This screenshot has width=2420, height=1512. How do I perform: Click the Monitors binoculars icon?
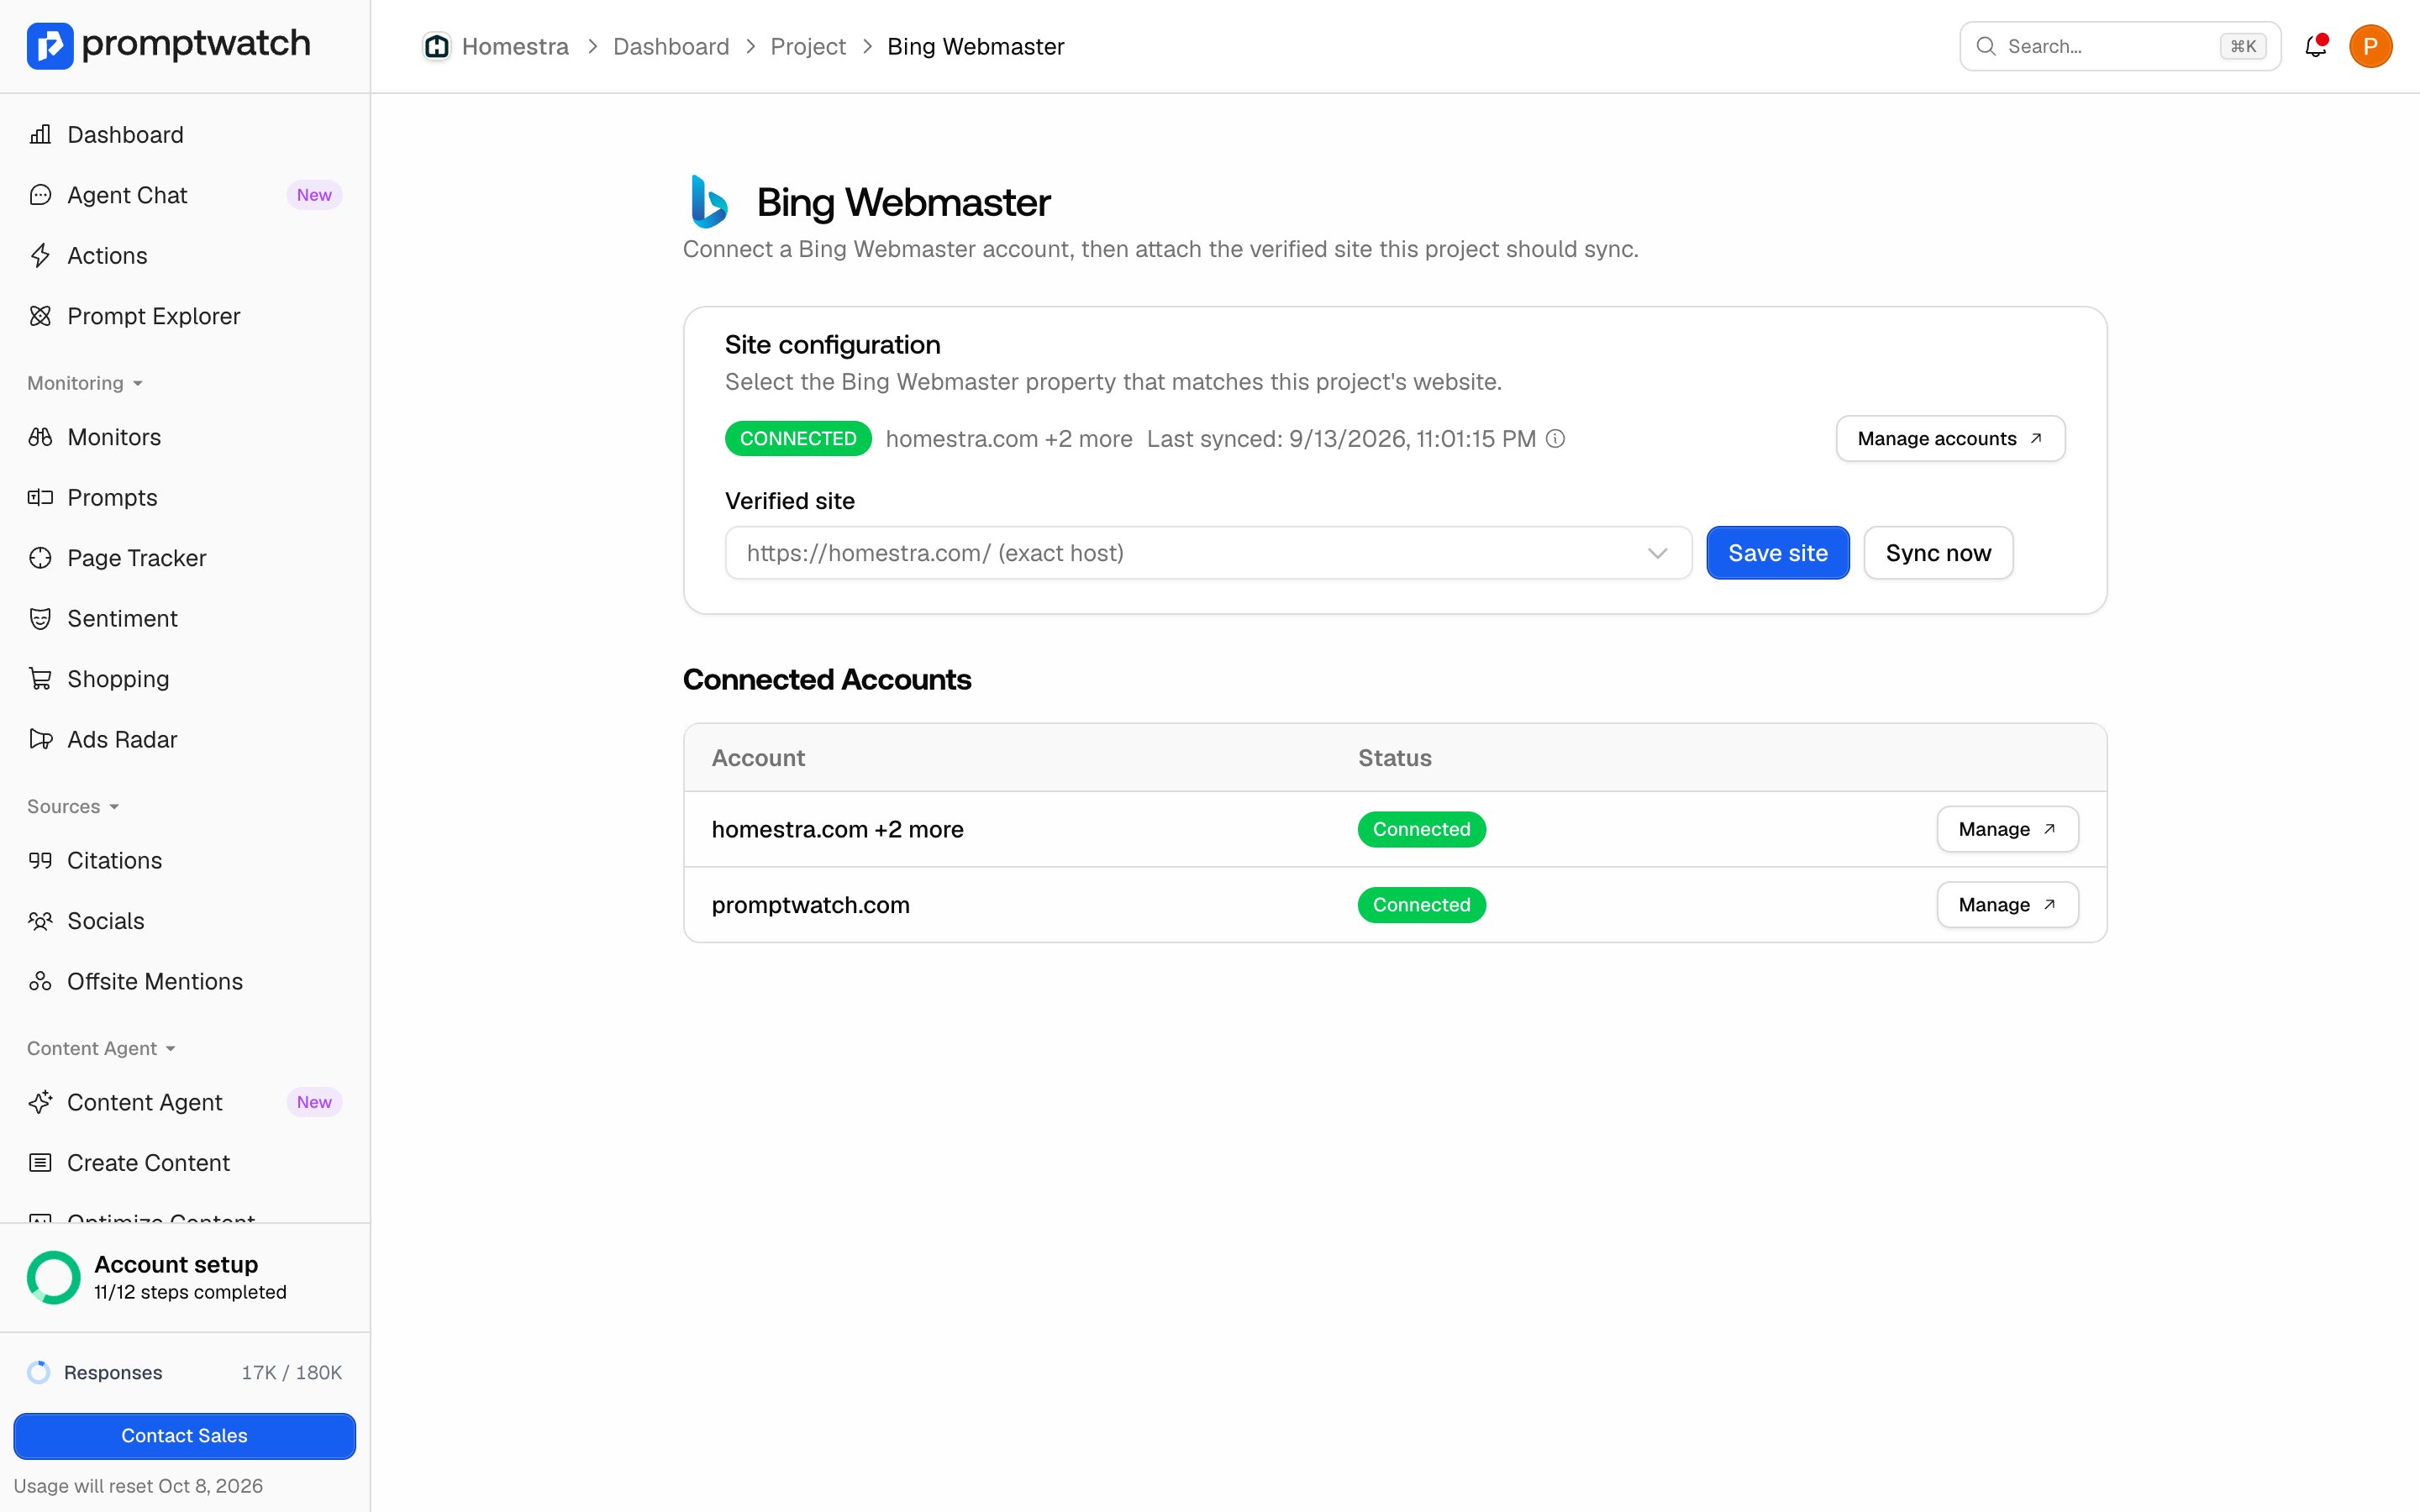pyautogui.click(x=40, y=437)
